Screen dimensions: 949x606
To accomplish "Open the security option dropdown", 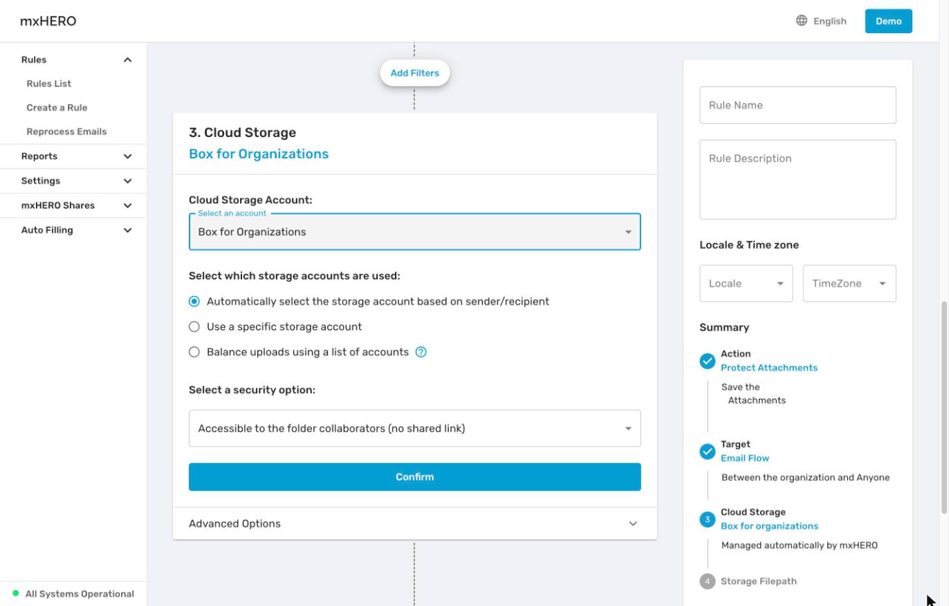I will tap(415, 428).
